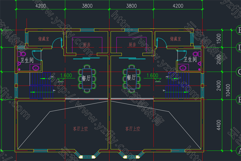Select the right dining table symbol
Viewport: 241px width, 161px height.
click(x=131, y=78)
